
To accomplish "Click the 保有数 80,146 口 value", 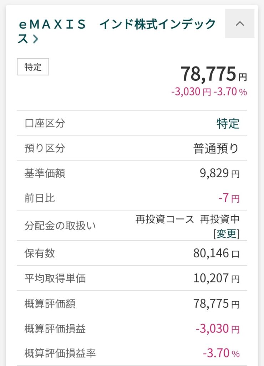I will coord(216,253).
